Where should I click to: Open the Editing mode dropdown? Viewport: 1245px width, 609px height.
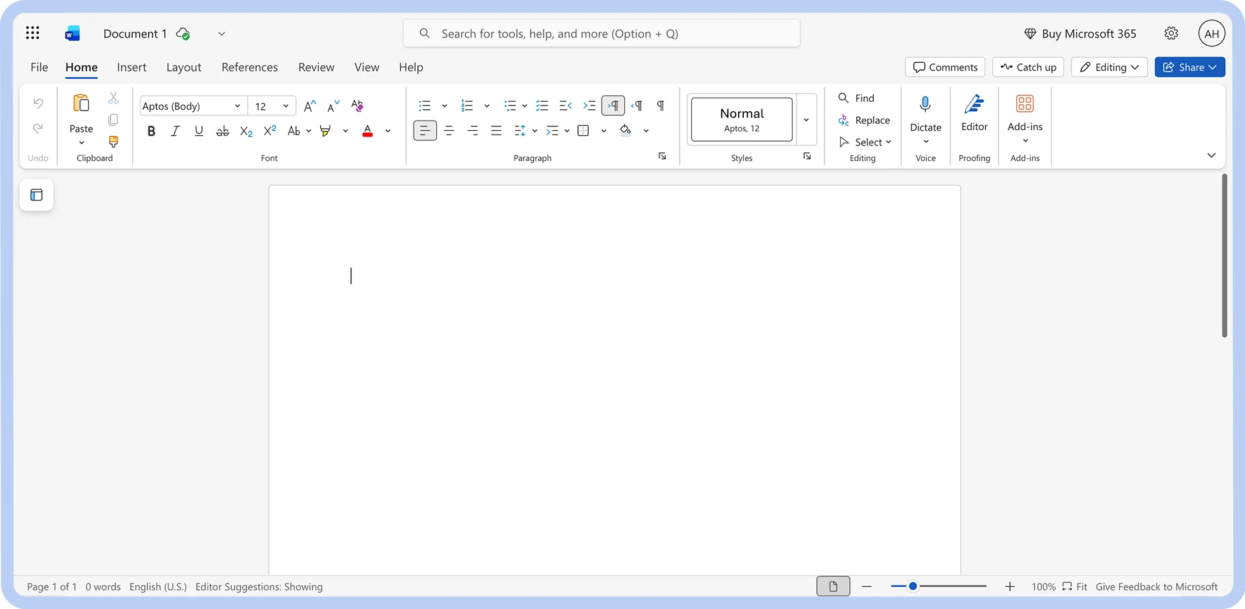click(1108, 67)
